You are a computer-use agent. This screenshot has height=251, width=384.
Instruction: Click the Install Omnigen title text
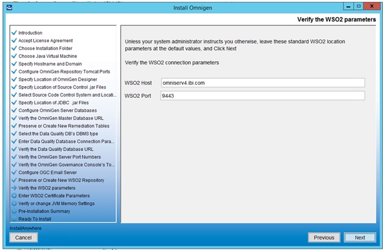(193, 8)
